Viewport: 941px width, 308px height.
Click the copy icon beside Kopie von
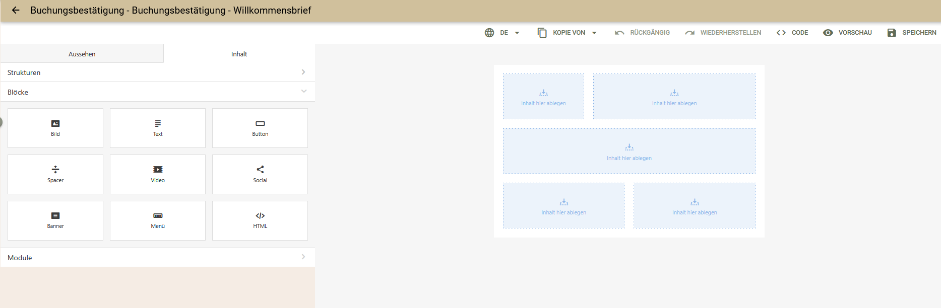click(542, 33)
